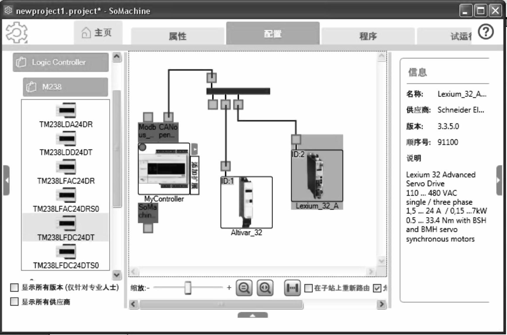507x335 pixels.
Task: Click the connector square above the Modbus block
Action: click(x=148, y=117)
